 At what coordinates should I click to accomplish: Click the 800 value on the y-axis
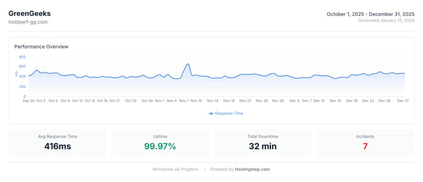pyautogui.click(x=22, y=57)
